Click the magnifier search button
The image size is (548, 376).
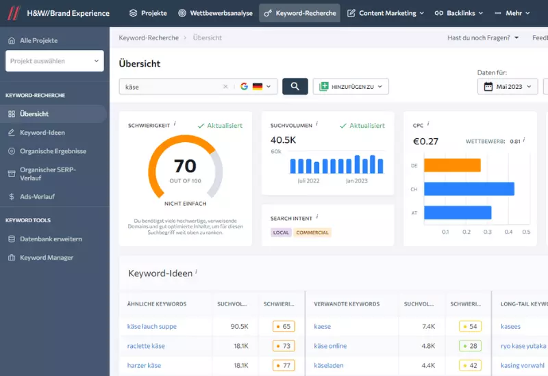pos(295,87)
